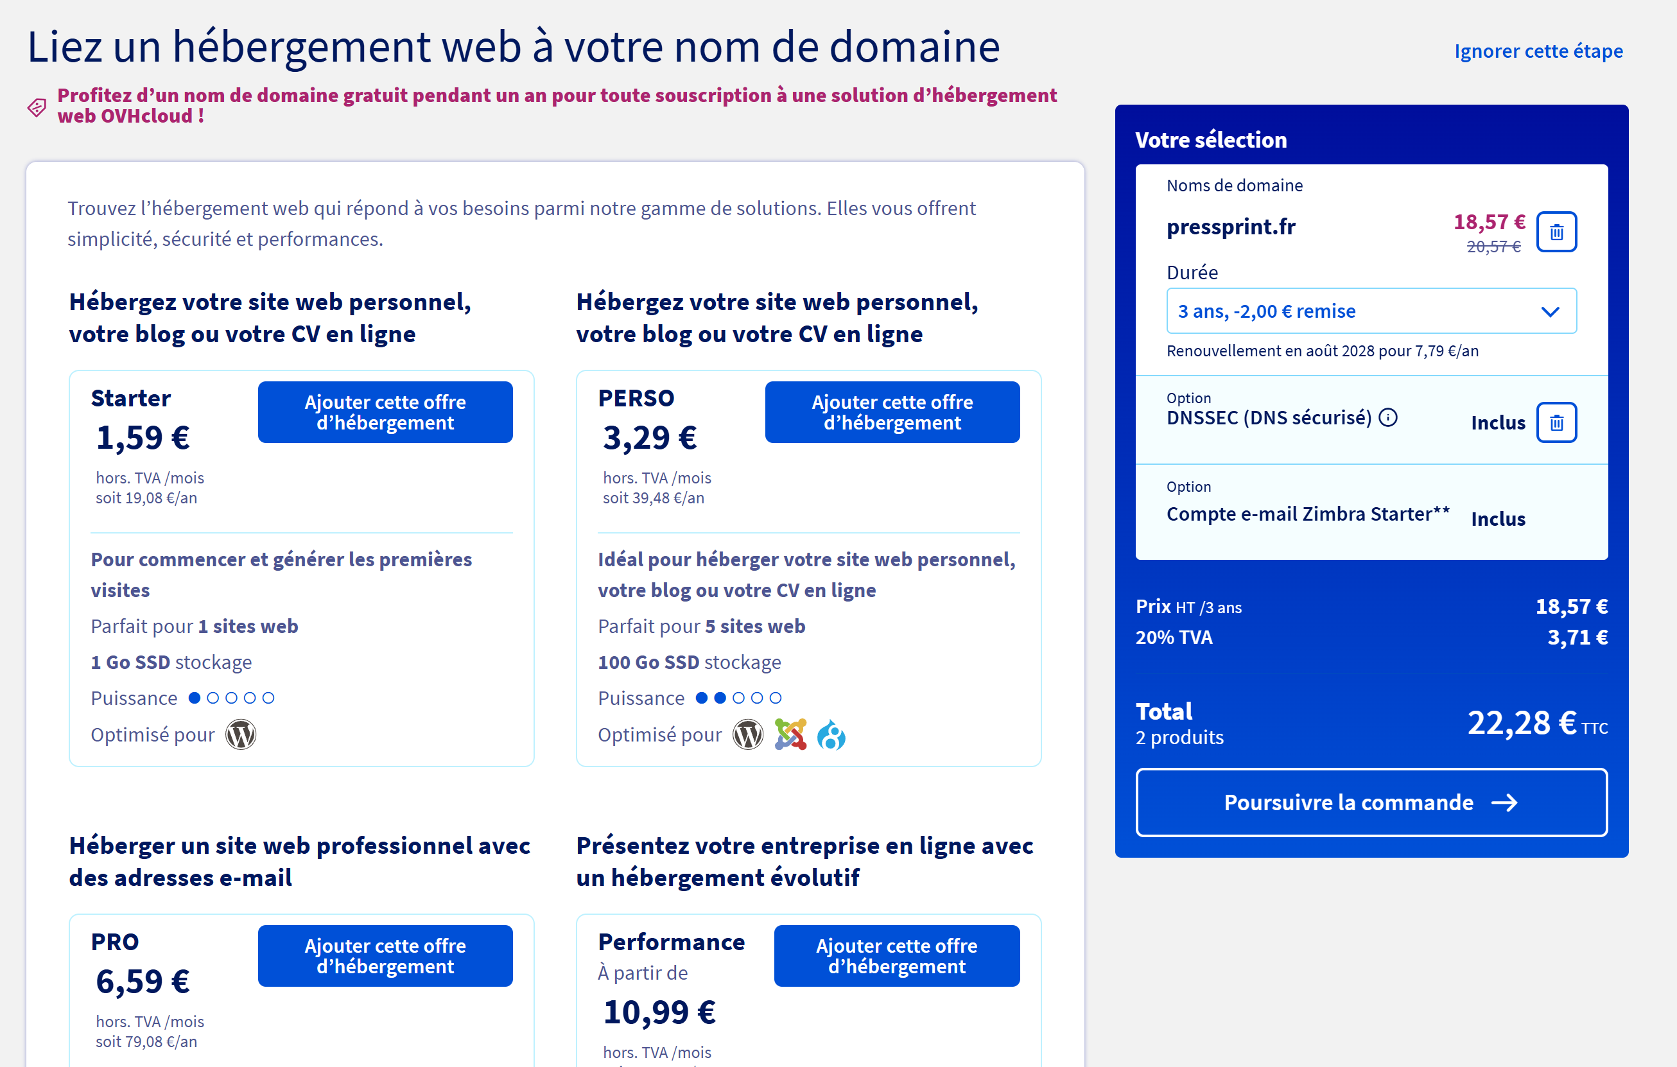1677x1067 pixels.
Task: Remove DNSSEC option with trash icon
Action: [x=1556, y=422]
